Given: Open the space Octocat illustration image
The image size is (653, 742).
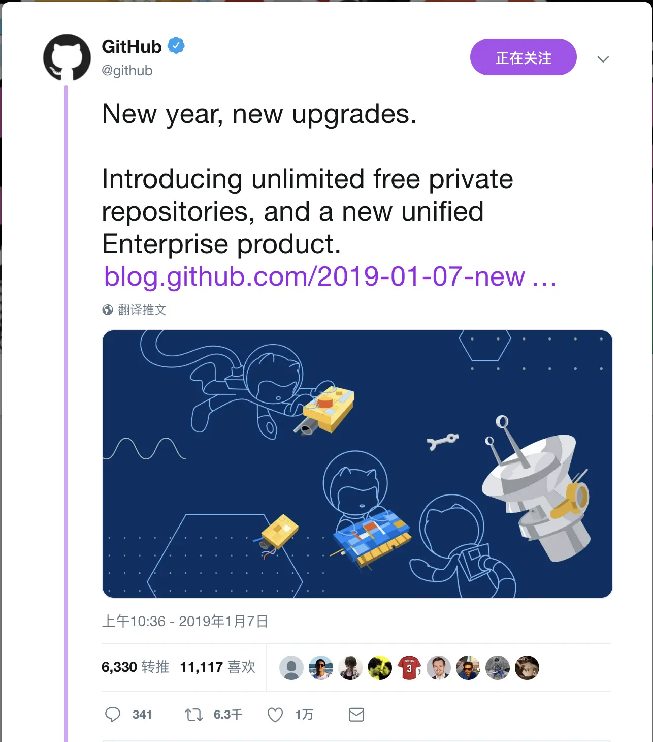Looking at the screenshot, I should click(357, 464).
